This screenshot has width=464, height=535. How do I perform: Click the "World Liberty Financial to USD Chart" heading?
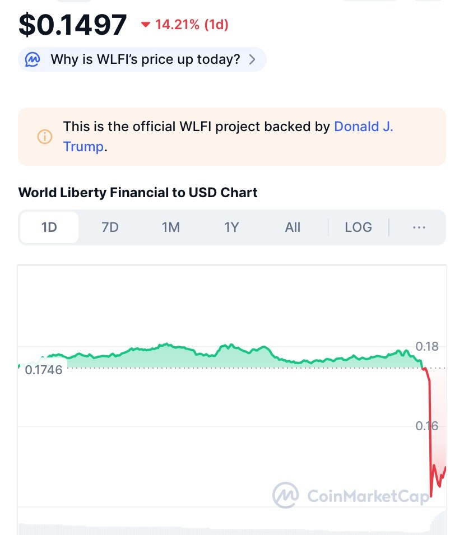tap(138, 193)
